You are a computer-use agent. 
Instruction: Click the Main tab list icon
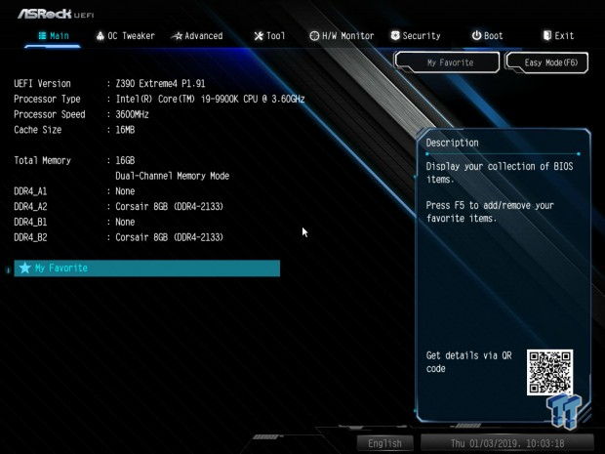click(42, 36)
